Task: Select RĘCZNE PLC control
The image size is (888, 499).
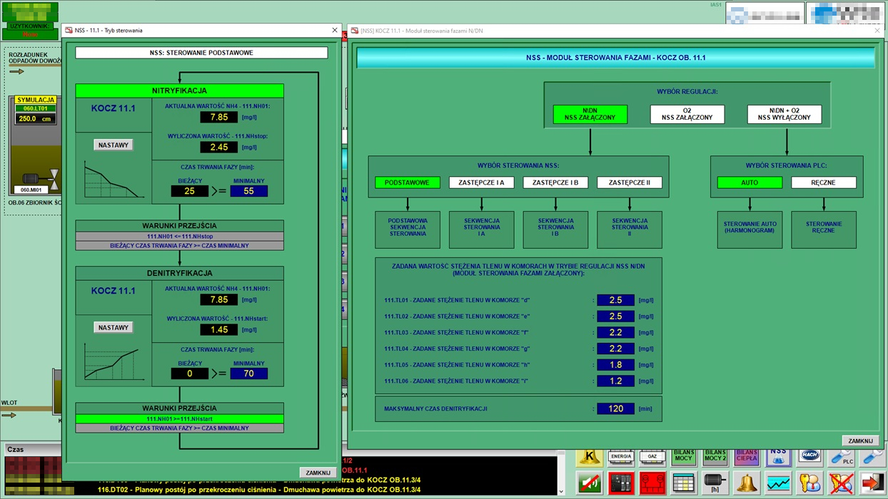Action: 824,182
